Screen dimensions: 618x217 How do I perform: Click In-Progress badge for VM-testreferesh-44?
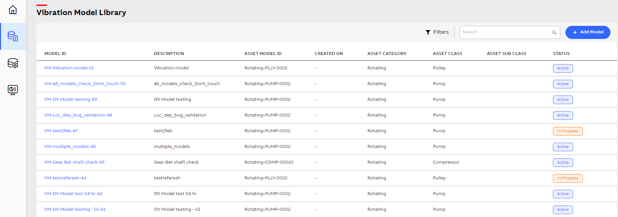[x=568, y=178]
